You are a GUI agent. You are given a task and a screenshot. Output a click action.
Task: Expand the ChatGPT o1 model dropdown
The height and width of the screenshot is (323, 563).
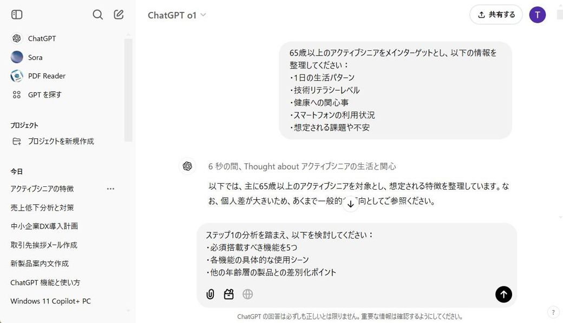[x=177, y=15]
